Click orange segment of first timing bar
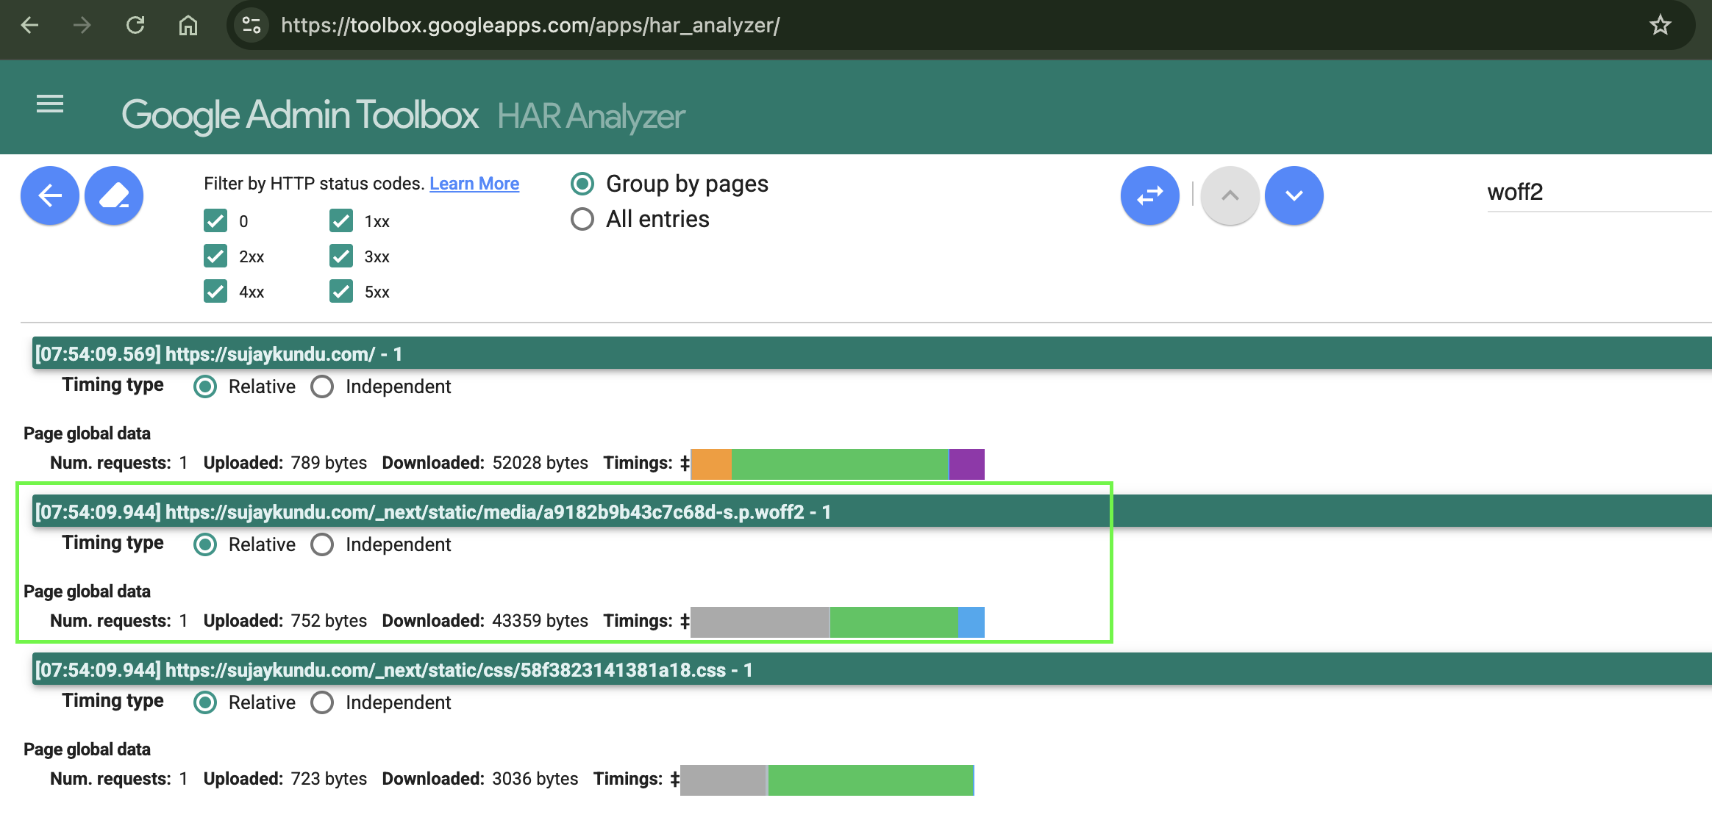This screenshot has height=820, width=1712. tap(711, 464)
